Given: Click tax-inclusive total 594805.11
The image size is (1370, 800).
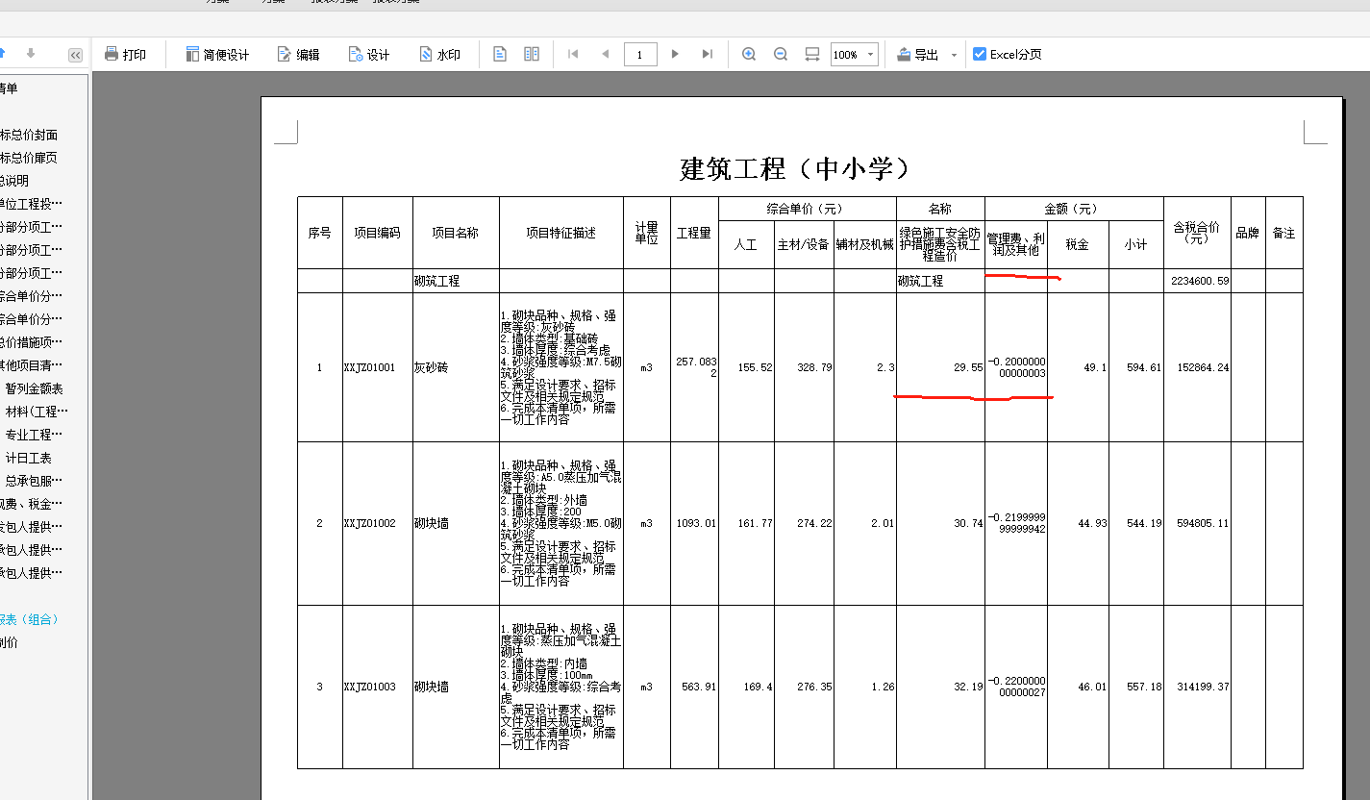Looking at the screenshot, I should [1203, 523].
